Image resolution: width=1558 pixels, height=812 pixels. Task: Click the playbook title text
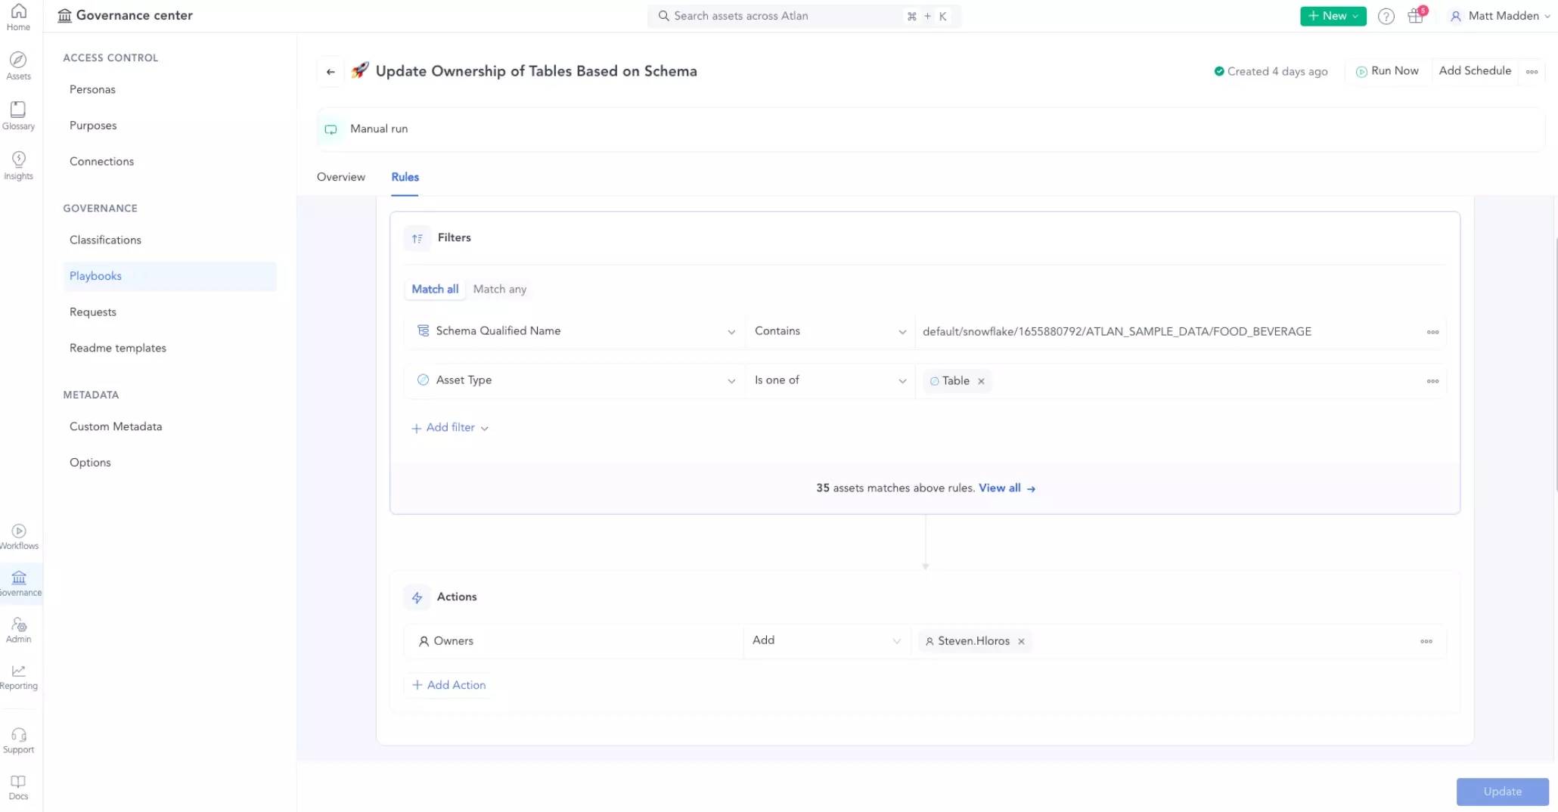[536, 71]
